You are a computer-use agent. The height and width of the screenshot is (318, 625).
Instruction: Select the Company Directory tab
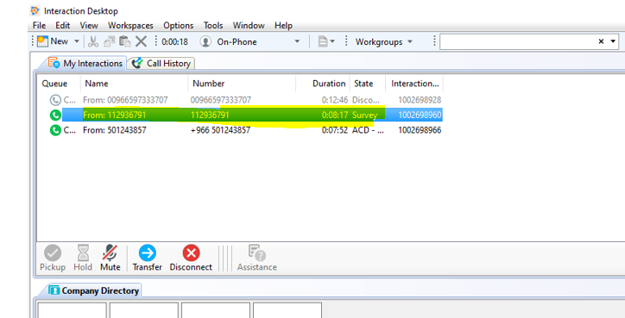pyautogui.click(x=94, y=290)
